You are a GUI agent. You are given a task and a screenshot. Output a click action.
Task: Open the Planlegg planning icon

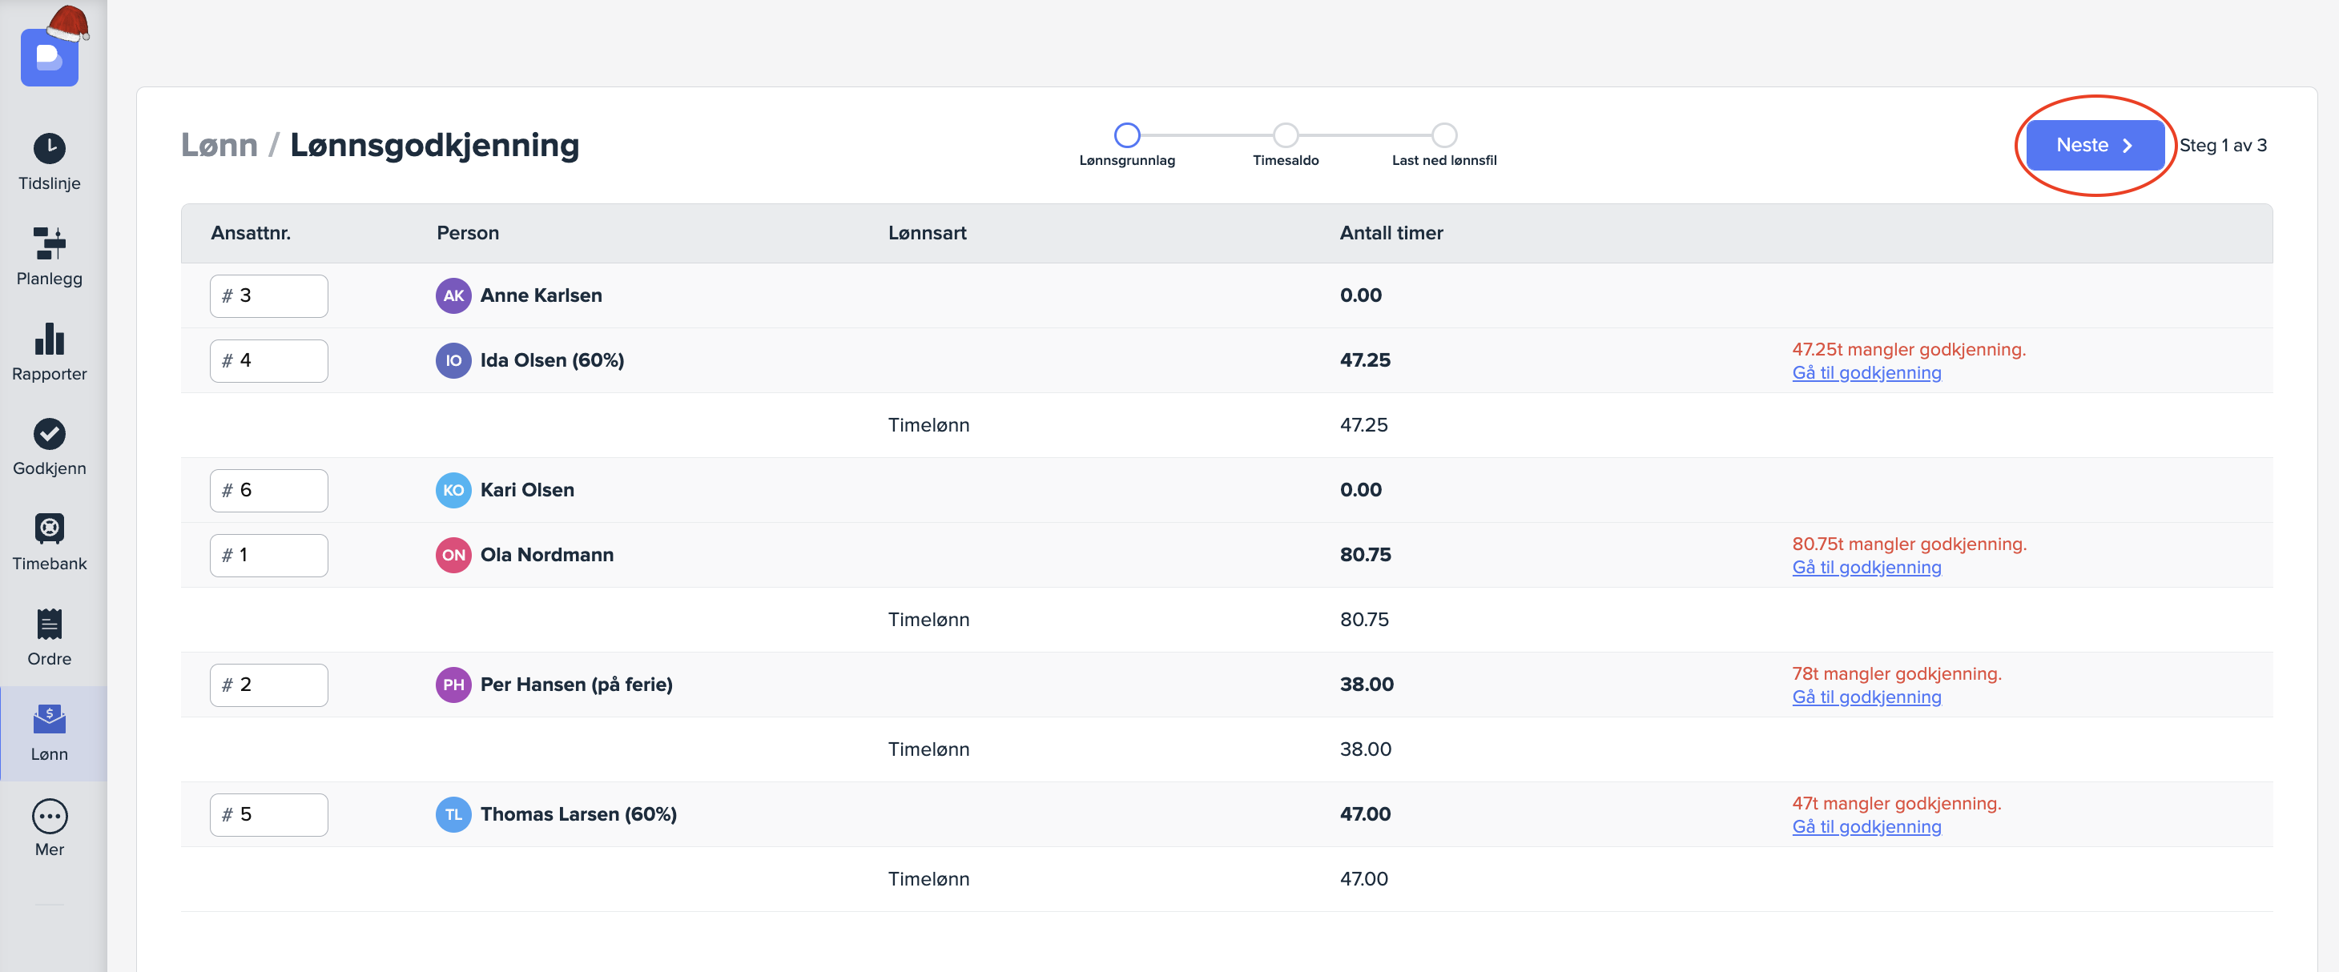[49, 243]
